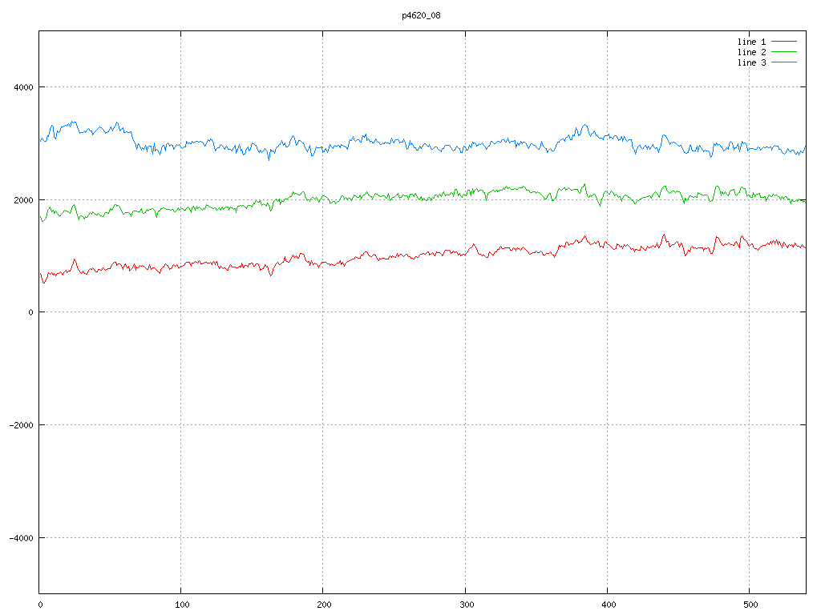Select the 'line 3' legend label
The image size is (821, 615).
[x=751, y=62]
